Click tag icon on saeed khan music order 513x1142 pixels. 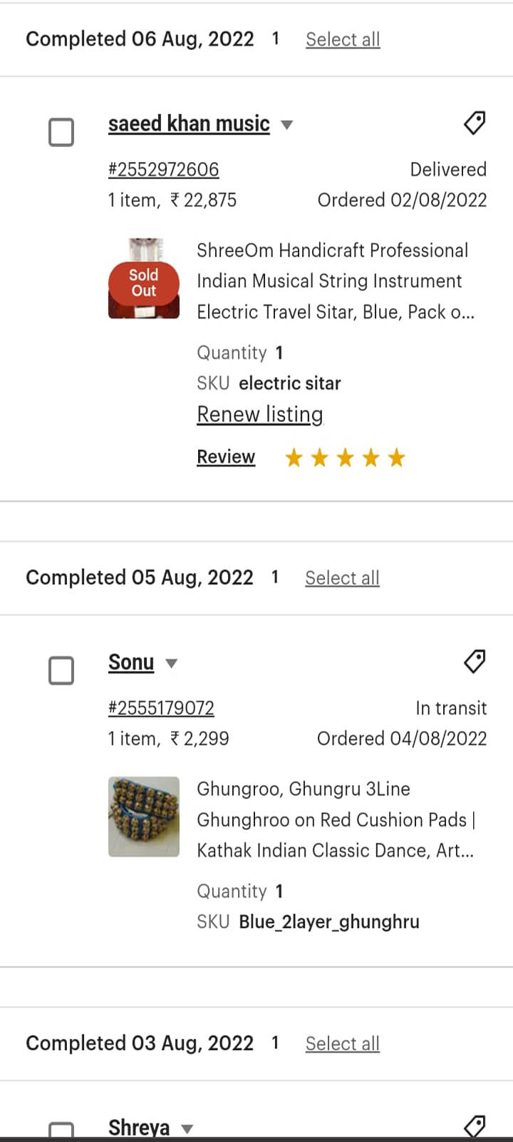coord(475,123)
